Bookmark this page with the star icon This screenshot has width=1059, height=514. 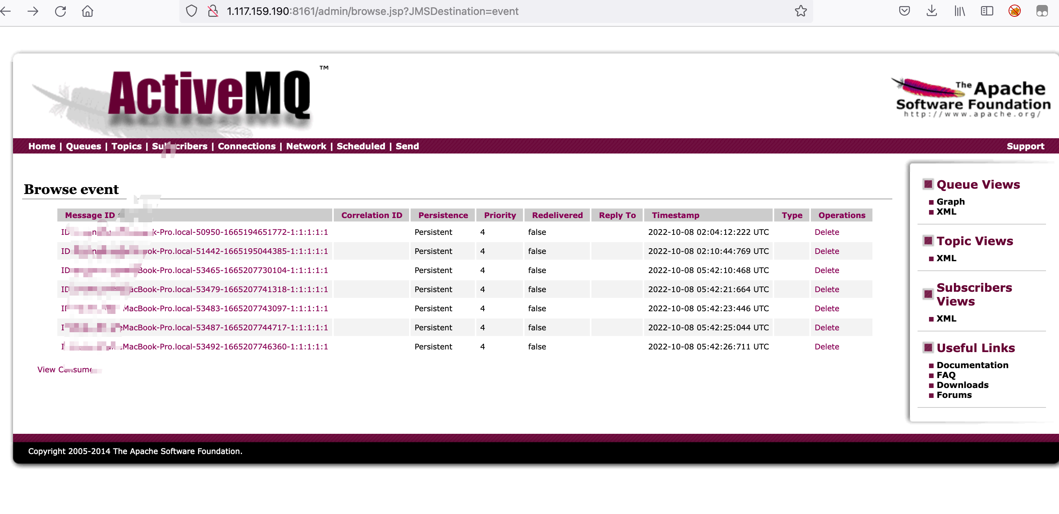(801, 11)
